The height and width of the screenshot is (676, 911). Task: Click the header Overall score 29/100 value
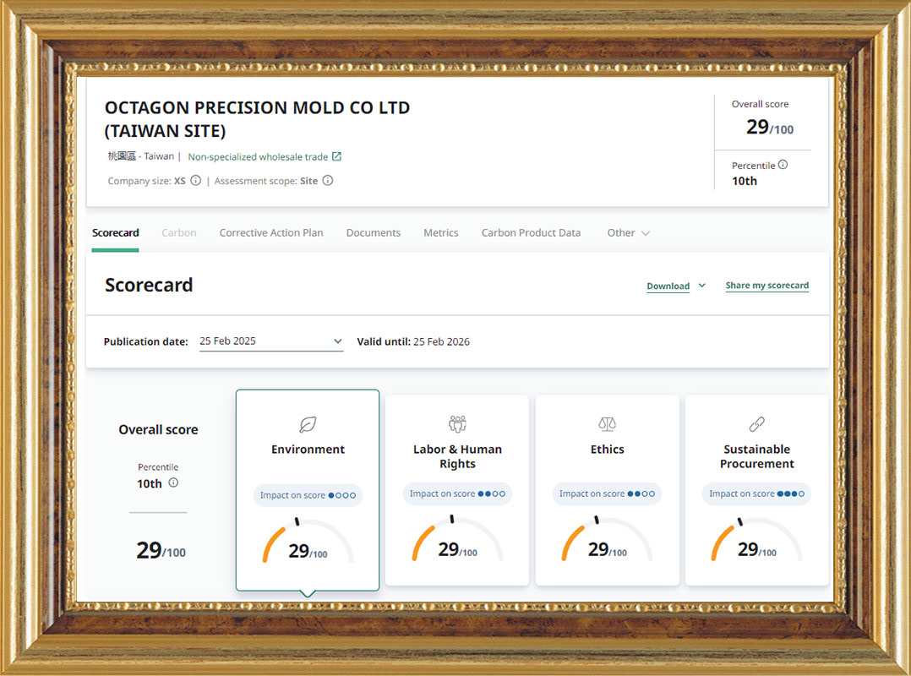pos(770,127)
